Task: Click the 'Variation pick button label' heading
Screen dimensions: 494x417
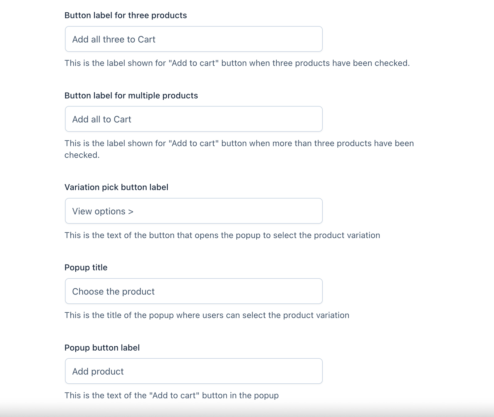Action: 116,187
